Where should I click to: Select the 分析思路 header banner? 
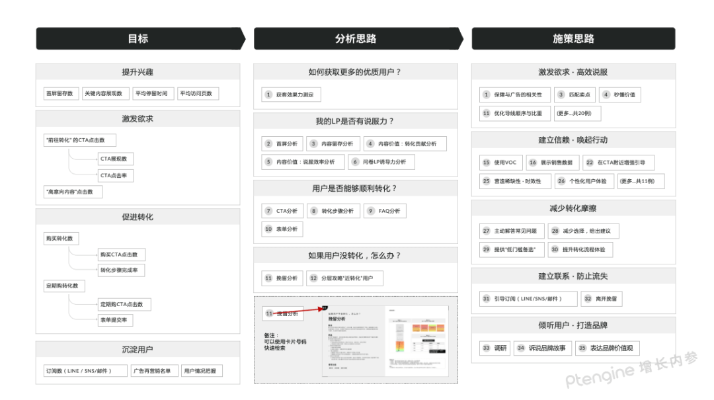356,38
